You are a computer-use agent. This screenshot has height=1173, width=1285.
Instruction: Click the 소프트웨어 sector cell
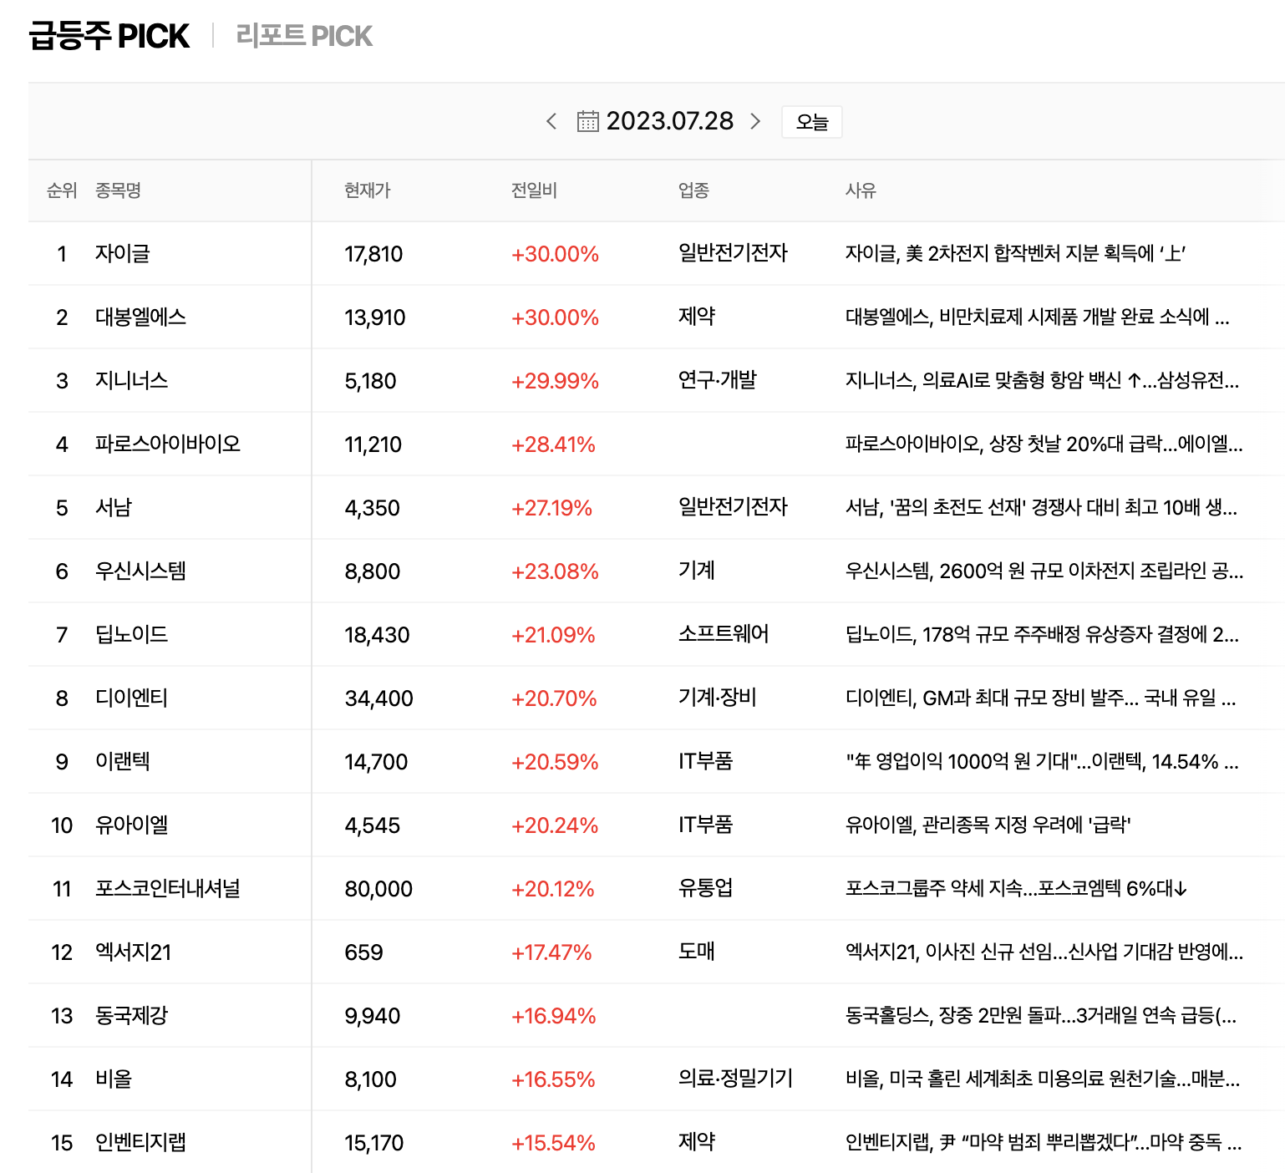click(x=724, y=633)
